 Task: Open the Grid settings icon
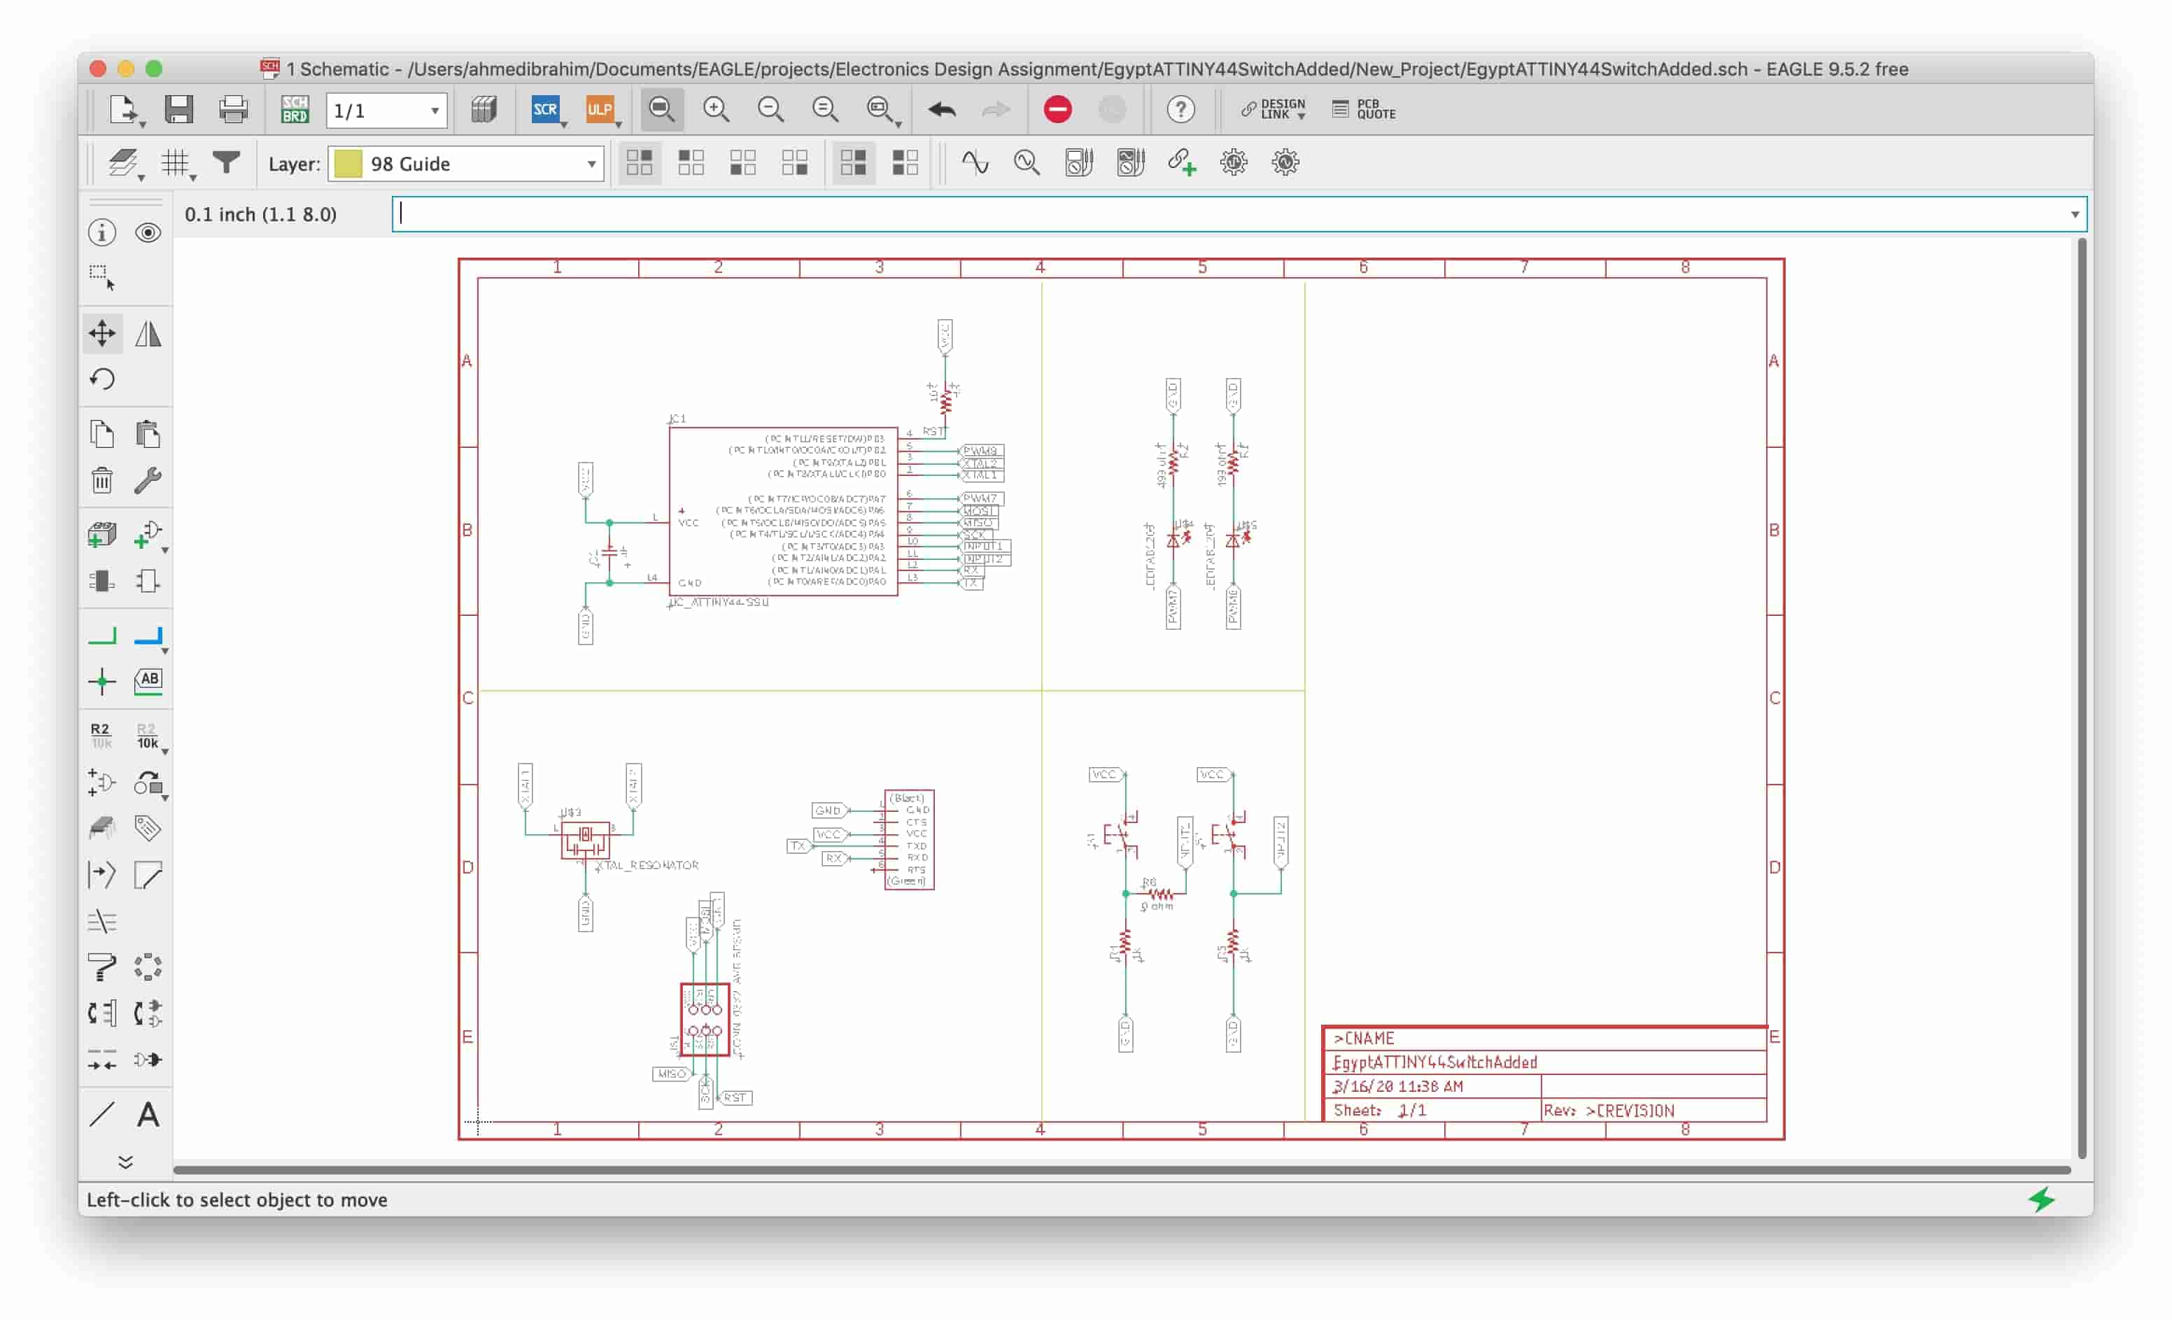pos(176,163)
